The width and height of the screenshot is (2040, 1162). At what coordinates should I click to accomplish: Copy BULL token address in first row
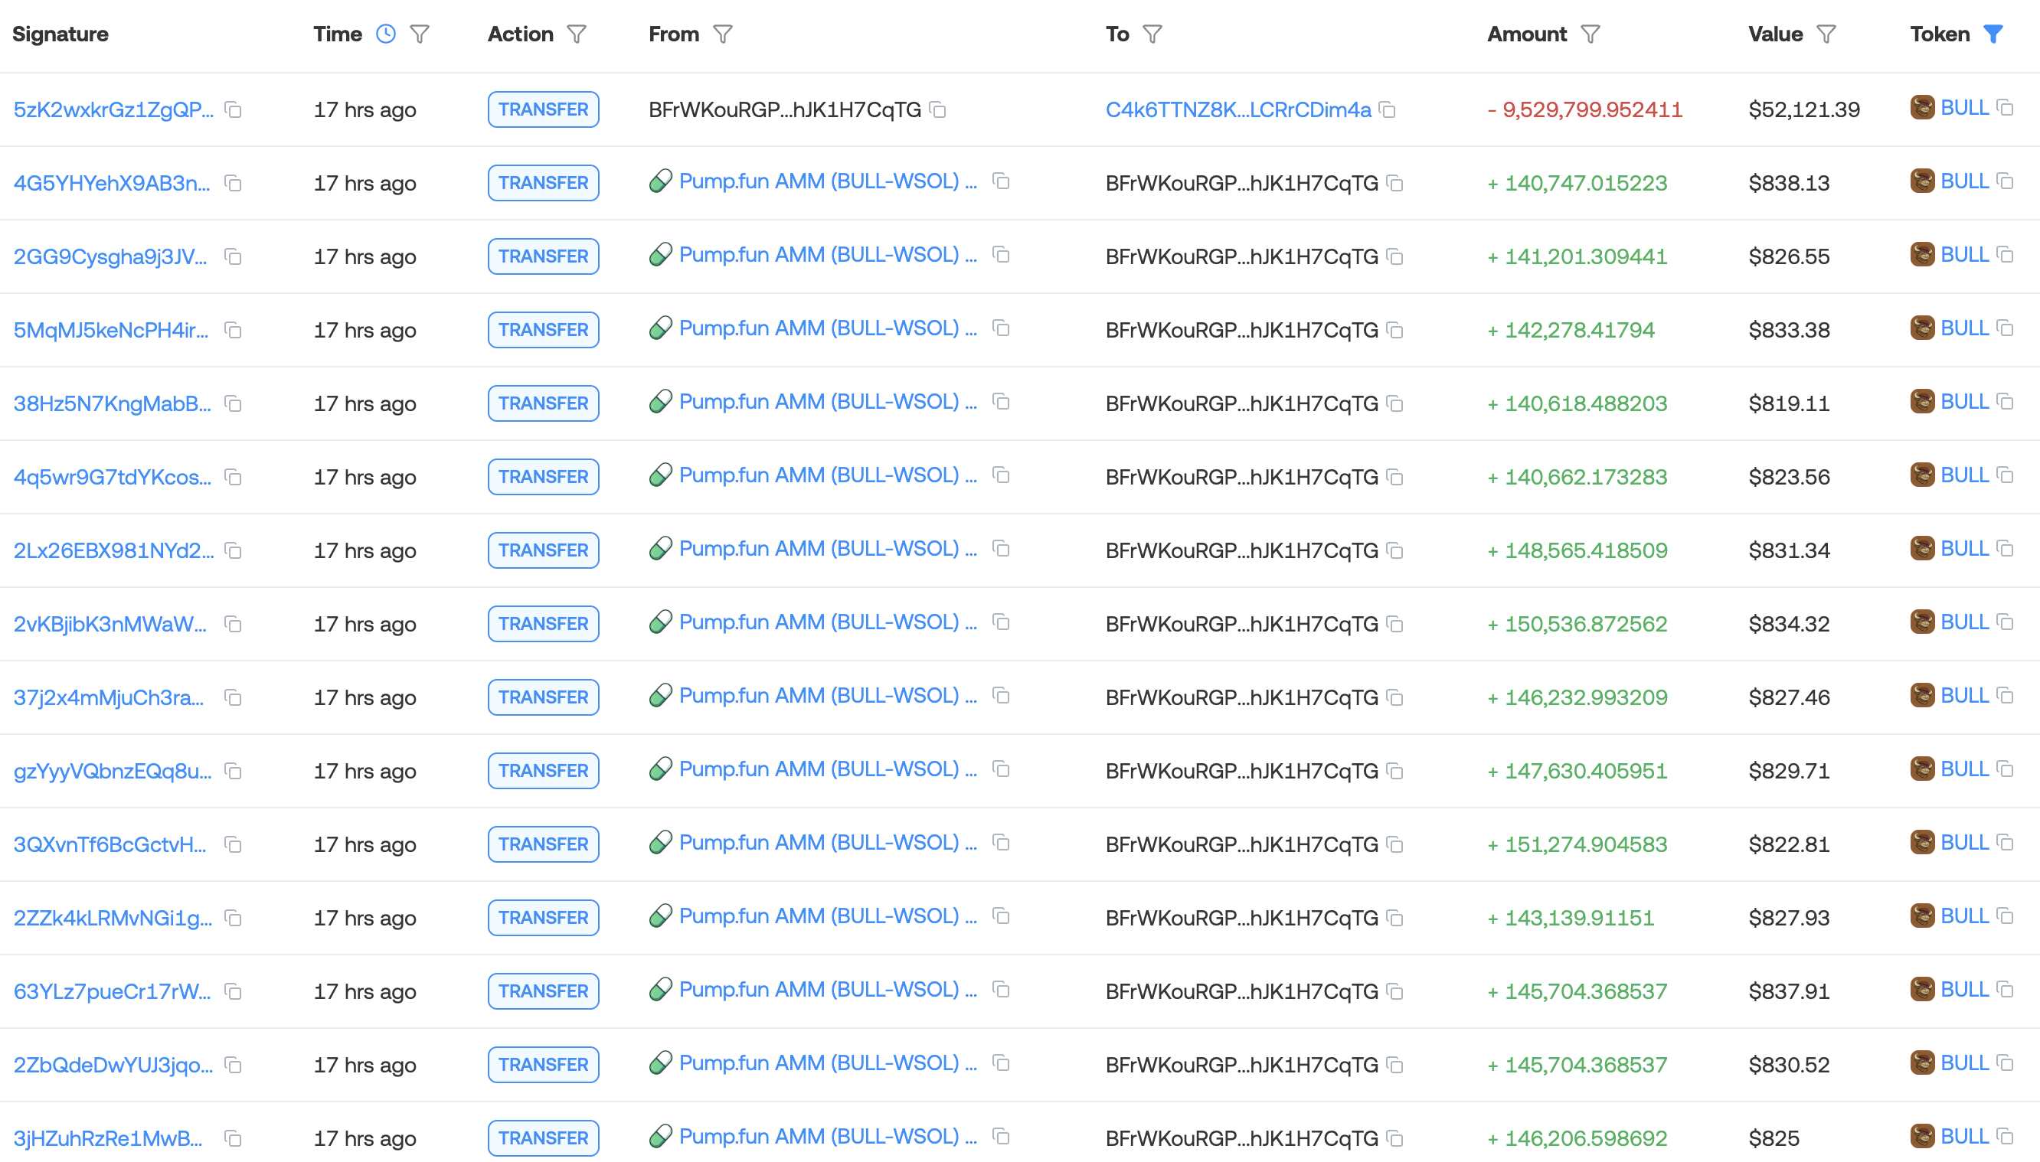pyautogui.click(x=2006, y=108)
